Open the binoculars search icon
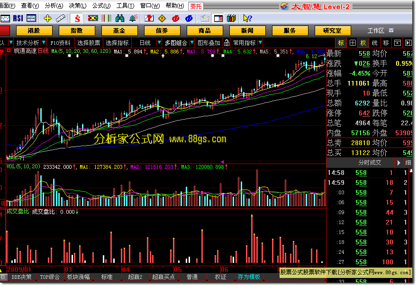The width and height of the screenshot is (417, 286). click(x=120, y=18)
